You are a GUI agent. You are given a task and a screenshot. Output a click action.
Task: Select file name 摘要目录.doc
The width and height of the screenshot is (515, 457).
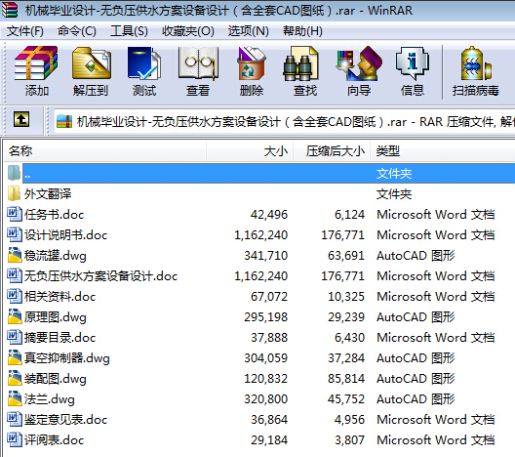[60, 337]
